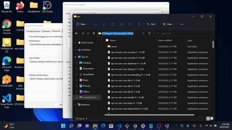Open Visual Studio Code from taskbar
The image size is (232, 130).
point(119,126)
